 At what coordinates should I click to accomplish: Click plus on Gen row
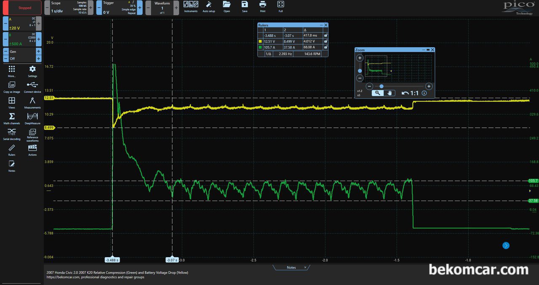[x=39, y=51]
